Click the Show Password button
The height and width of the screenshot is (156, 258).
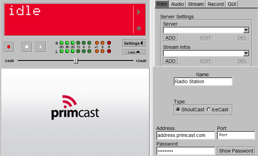pos(236,151)
